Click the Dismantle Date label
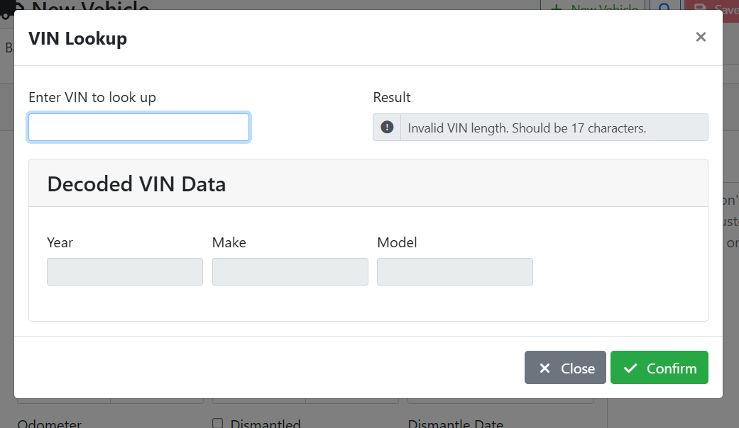The width and height of the screenshot is (739, 428). tap(455, 424)
